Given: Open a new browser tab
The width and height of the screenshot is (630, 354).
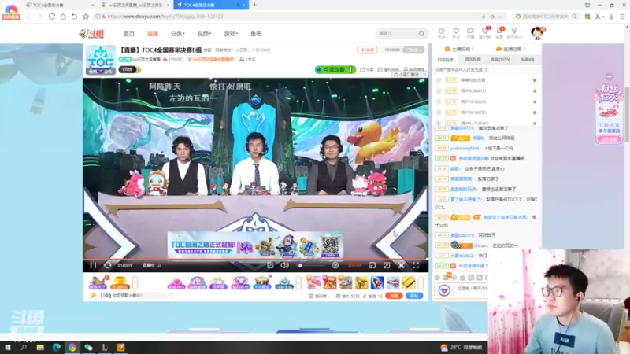Looking at the screenshot, I should [254, 5].
